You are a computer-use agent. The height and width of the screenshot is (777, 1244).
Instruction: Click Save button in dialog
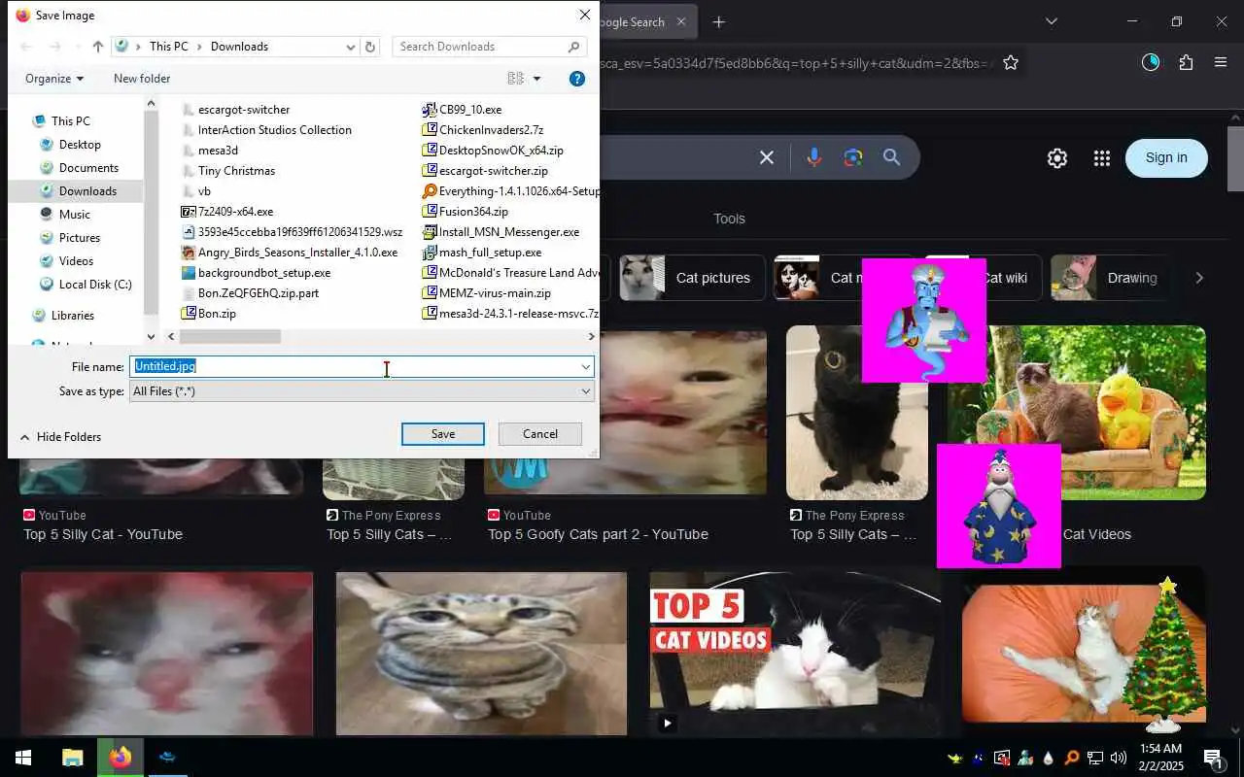coord(443,434)
